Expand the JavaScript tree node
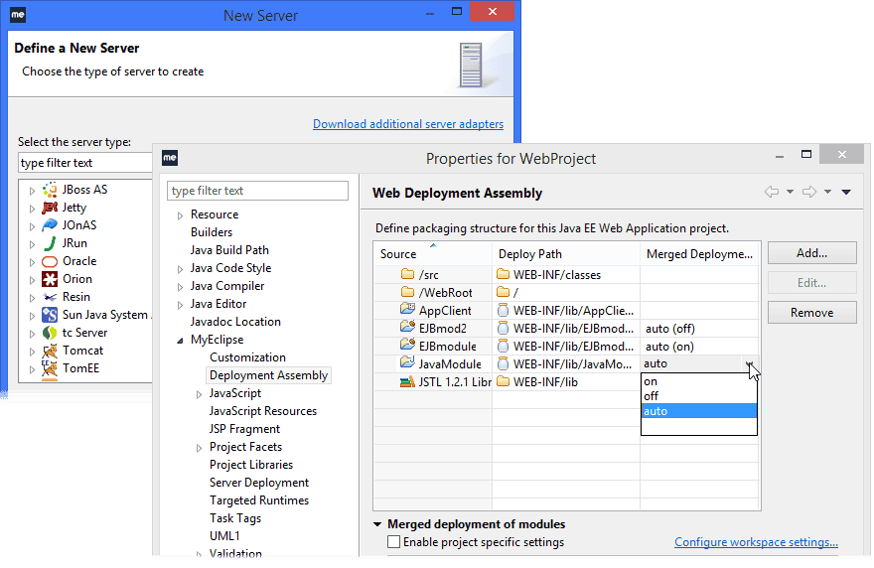This screenshot has height=568, width=874. 199,394
